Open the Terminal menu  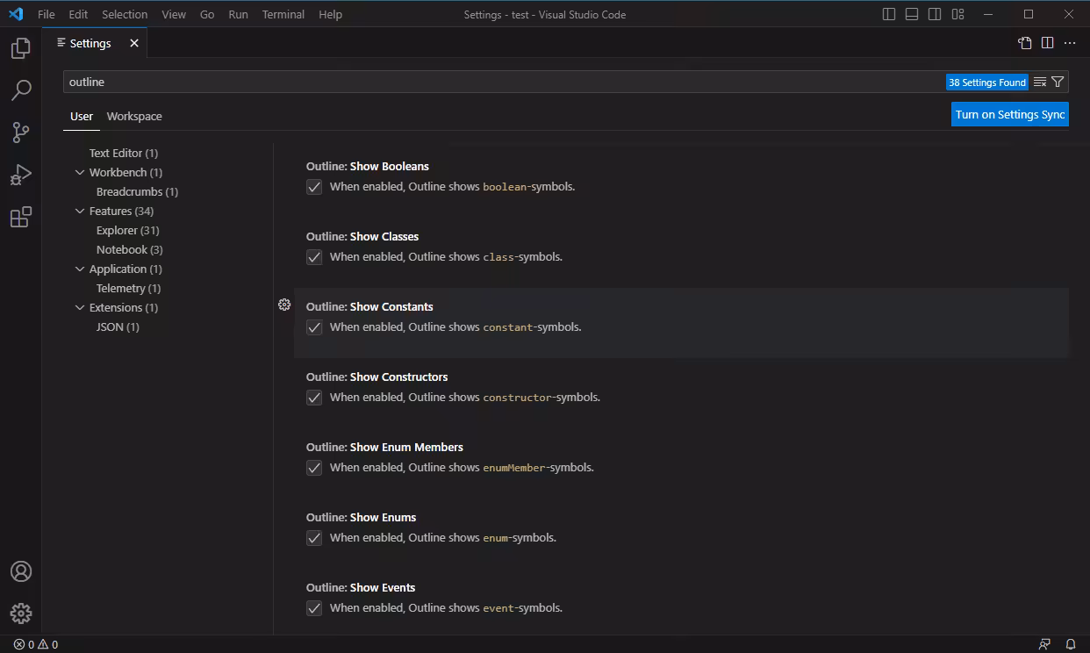(283, 14)
